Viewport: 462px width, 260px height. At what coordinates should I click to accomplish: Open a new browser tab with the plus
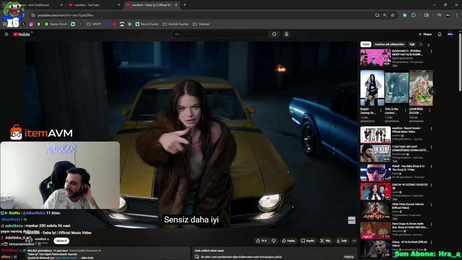click(x=185, y=5)
